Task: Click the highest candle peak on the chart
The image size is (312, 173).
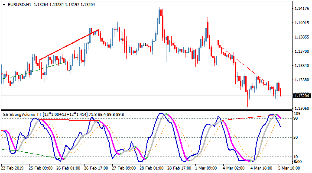Action: (160, 8)
